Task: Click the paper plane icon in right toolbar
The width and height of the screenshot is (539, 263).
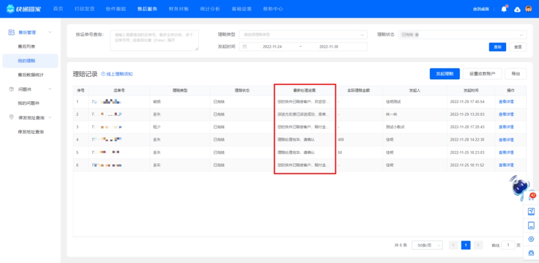Action: pos(531,211)
